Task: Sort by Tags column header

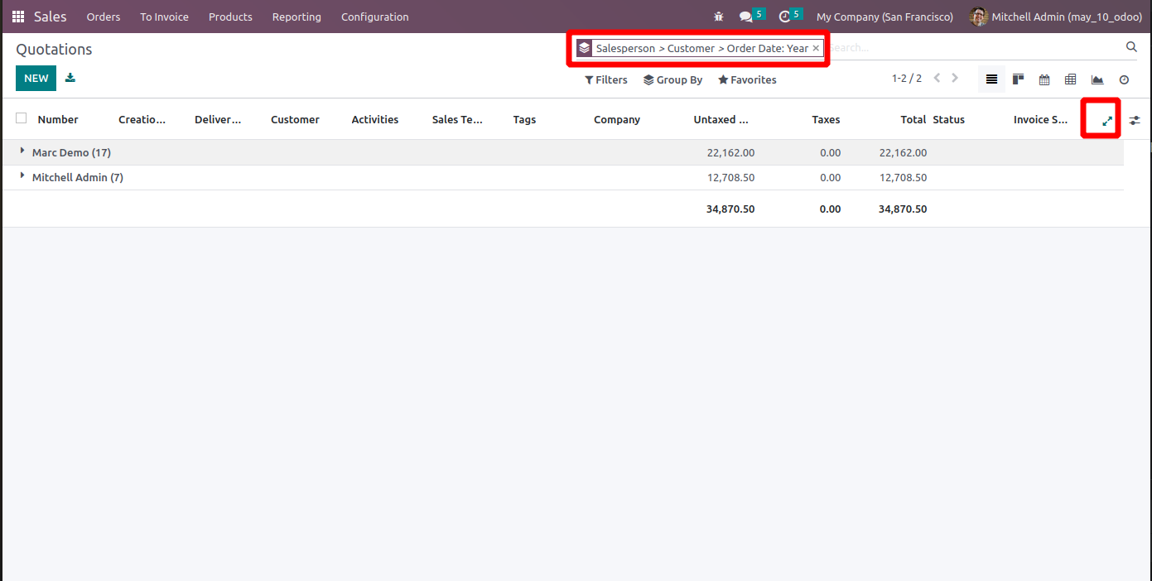Action: tap(524, 119)
